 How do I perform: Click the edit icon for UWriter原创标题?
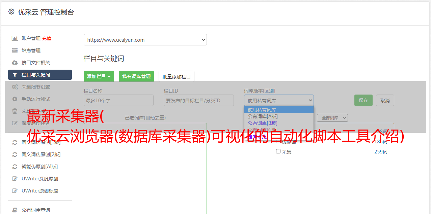click(15, 191)
